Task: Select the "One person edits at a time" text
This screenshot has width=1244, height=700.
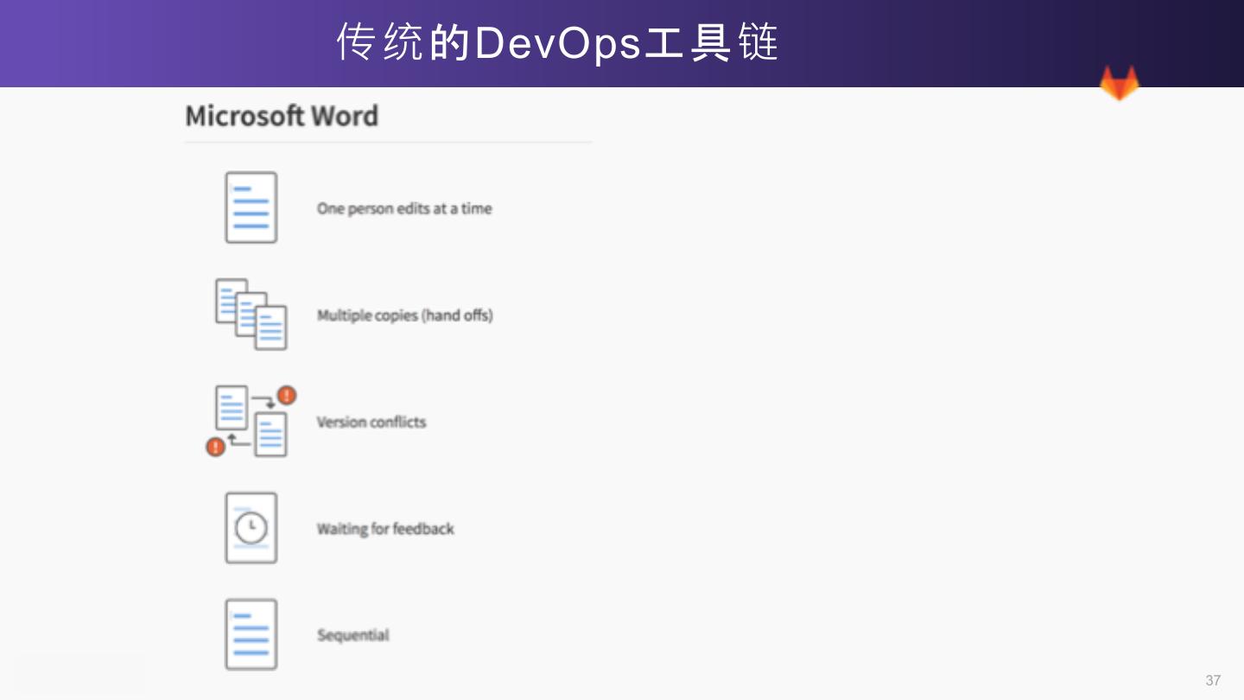Action: click(x=404, y=208)
